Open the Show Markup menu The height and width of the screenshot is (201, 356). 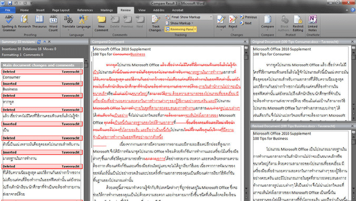(x=180, y=23)
